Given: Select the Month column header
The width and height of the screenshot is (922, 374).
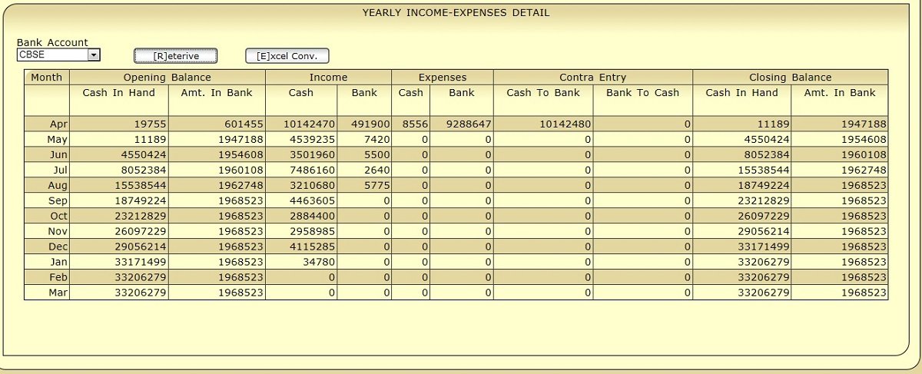Looking at the screenshot, I should click(47, 78).
